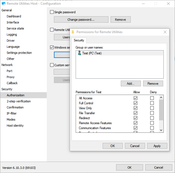Click the permissions list scroll-up arrow
Screen dimensions: 175x173
[161, 97]
